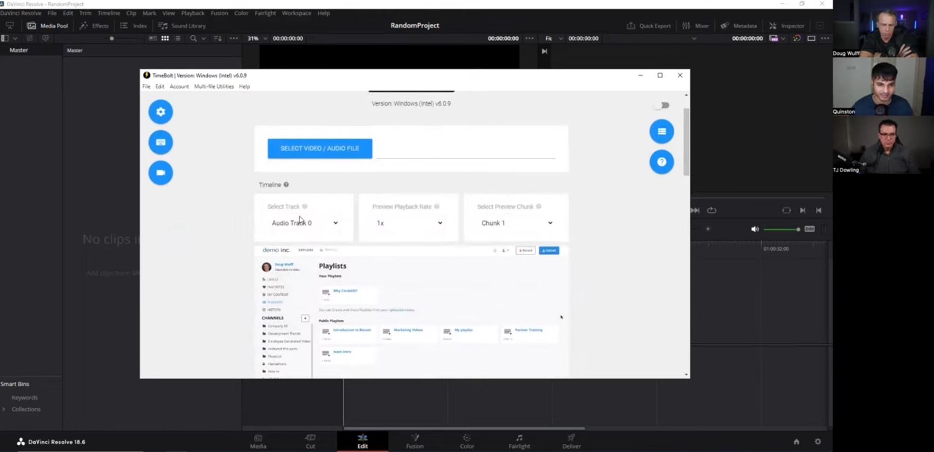Open Select Track dropdown
Viewport: 934px width, 452px height.
pyautogui.click(x=304, y=223)
